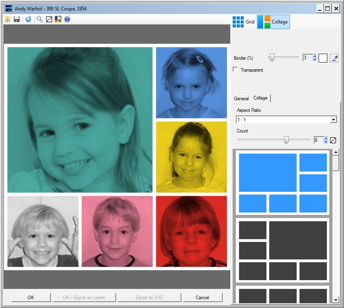This screenshot has height=308, width=344.
Task: Select the red tinted child portrait
Action: pyautogui.click(x=192, y=232)
